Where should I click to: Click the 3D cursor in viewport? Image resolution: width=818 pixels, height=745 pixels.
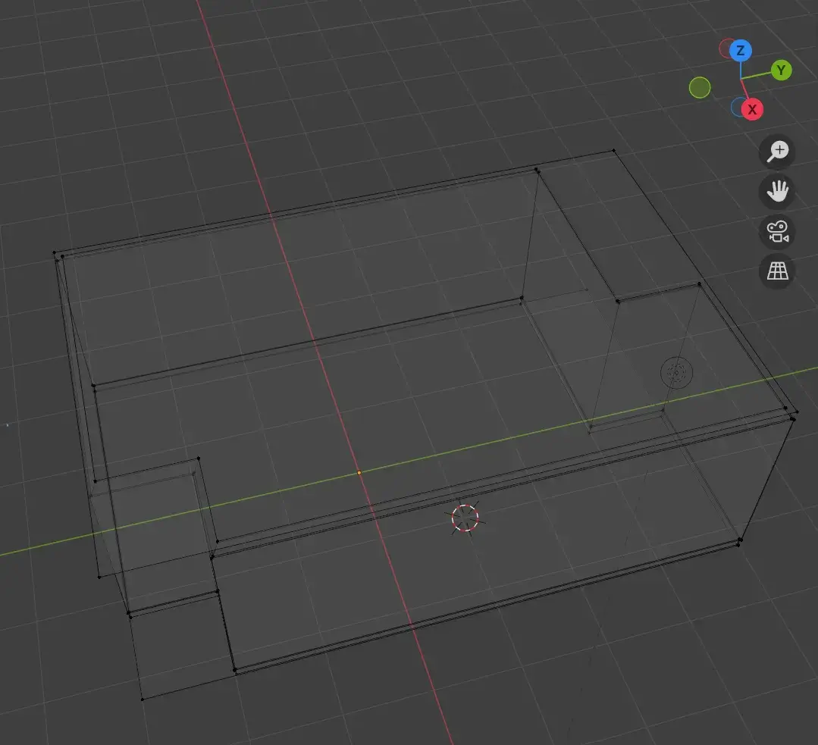(464, 518)
